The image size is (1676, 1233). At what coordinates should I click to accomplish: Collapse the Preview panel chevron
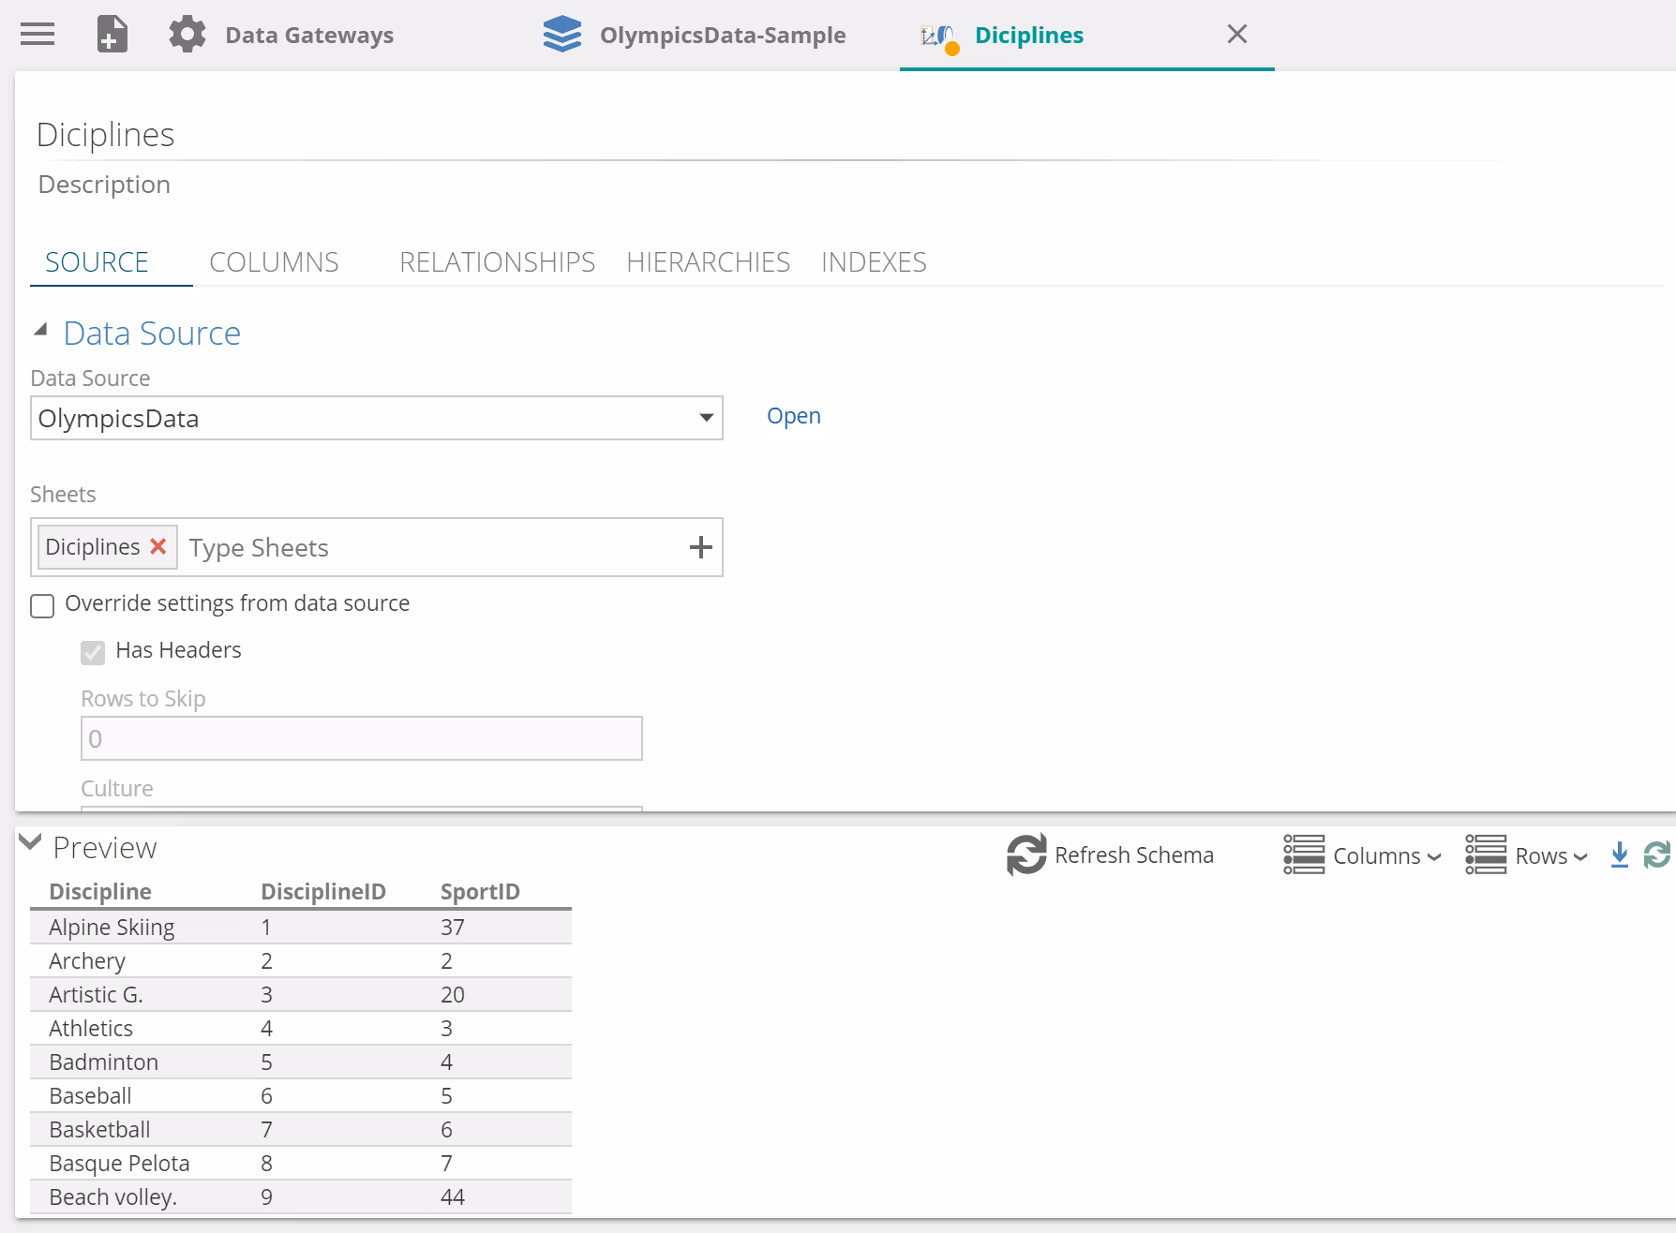click(30, 842)
